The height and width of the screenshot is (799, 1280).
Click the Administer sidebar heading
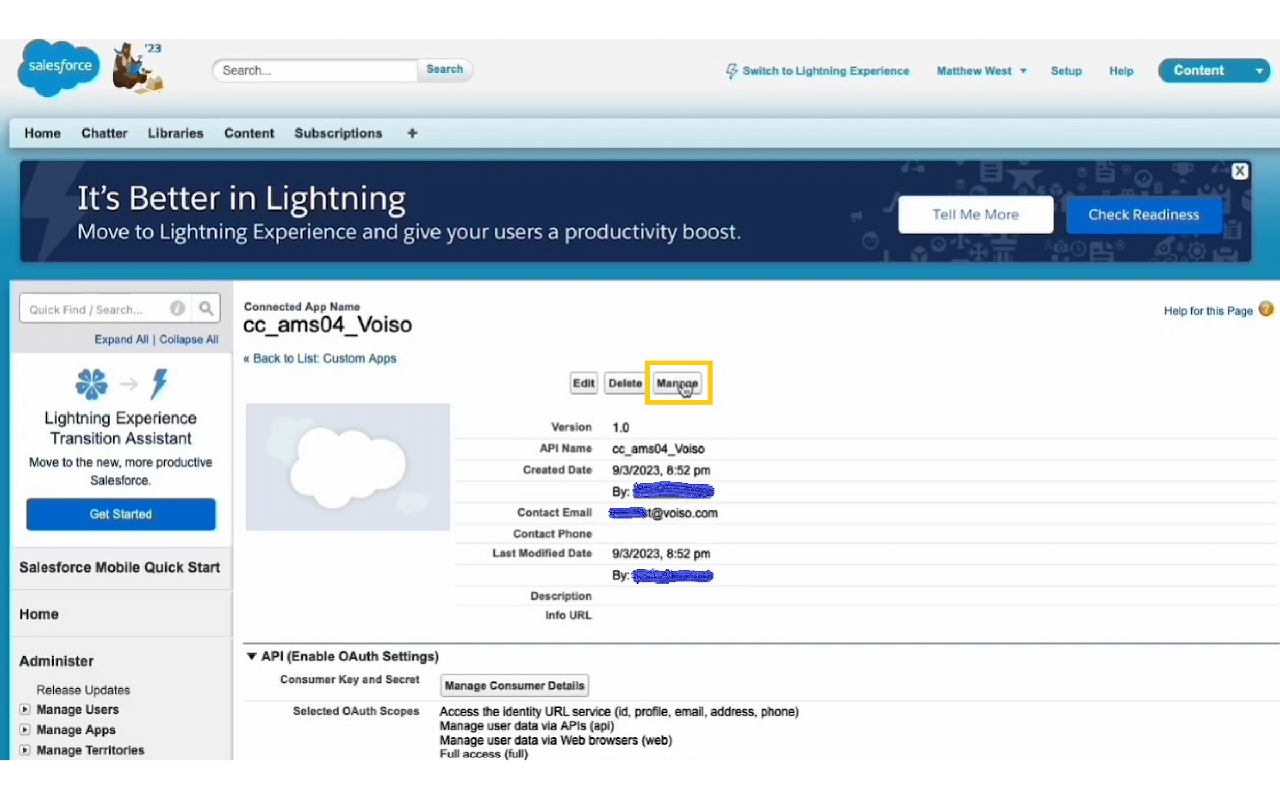click(57, 661)
